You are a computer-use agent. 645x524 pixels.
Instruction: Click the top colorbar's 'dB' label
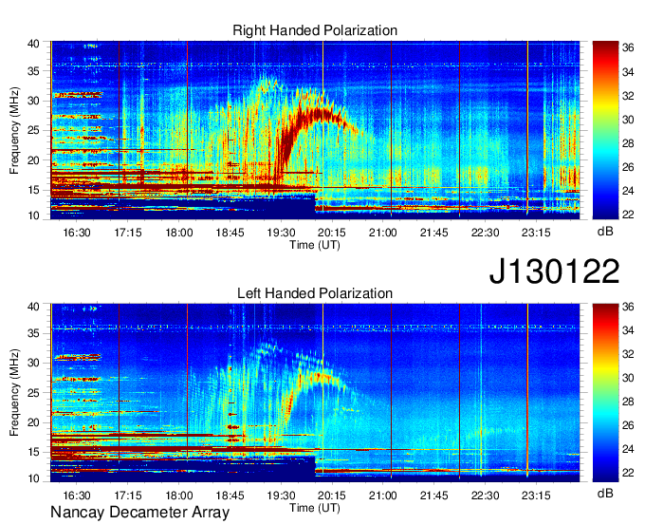(605, 232)
